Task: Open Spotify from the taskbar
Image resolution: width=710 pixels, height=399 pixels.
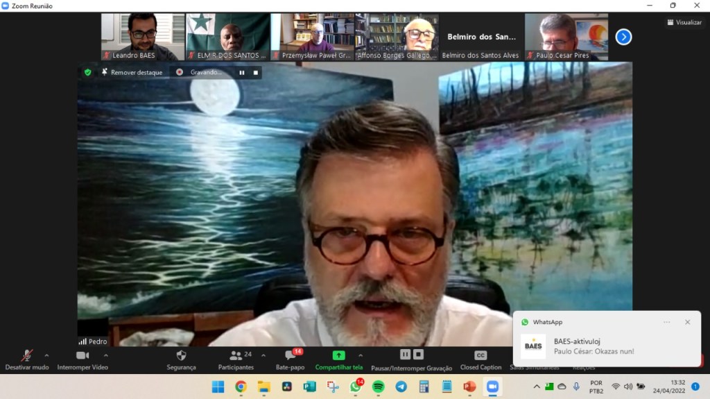Action: point(378,387)
